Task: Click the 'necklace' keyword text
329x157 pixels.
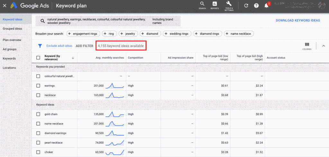Action: click(50, 95)
